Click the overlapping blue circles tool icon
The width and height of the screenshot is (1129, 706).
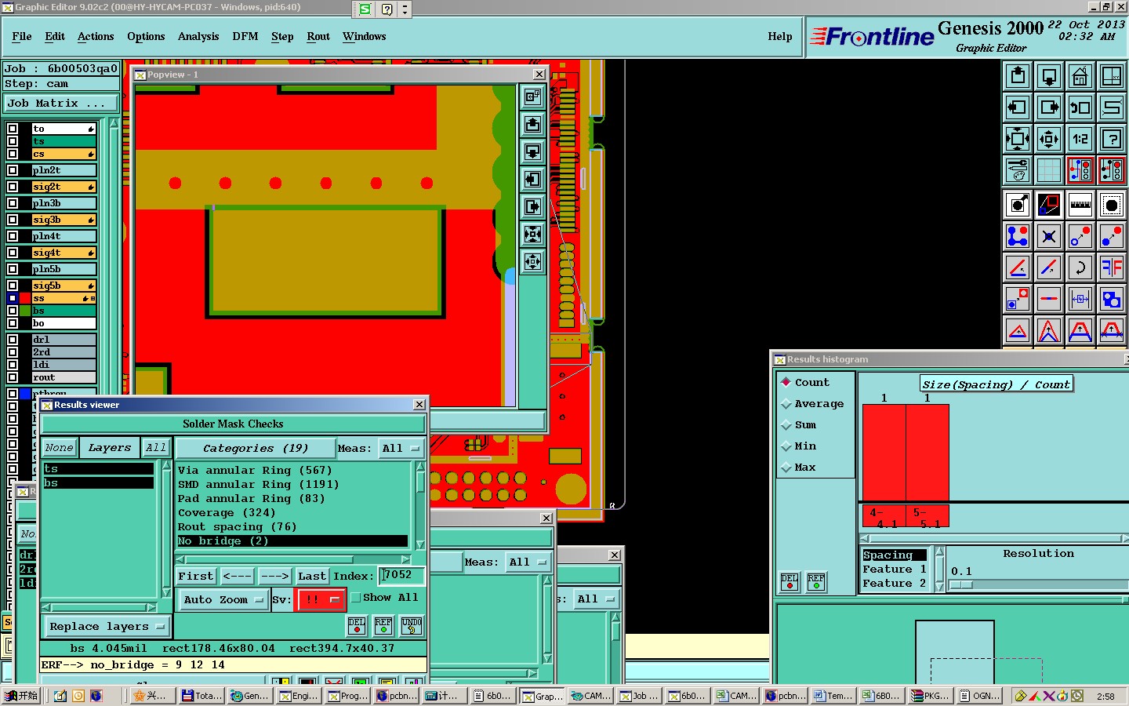tap(1112, 299)
